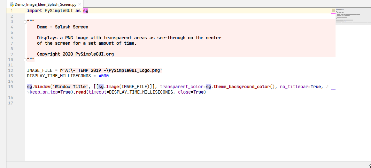The width and height of the screenshot is (371, 168).
Task: Click the value 4000 on line 13
Action: [104, 76]
